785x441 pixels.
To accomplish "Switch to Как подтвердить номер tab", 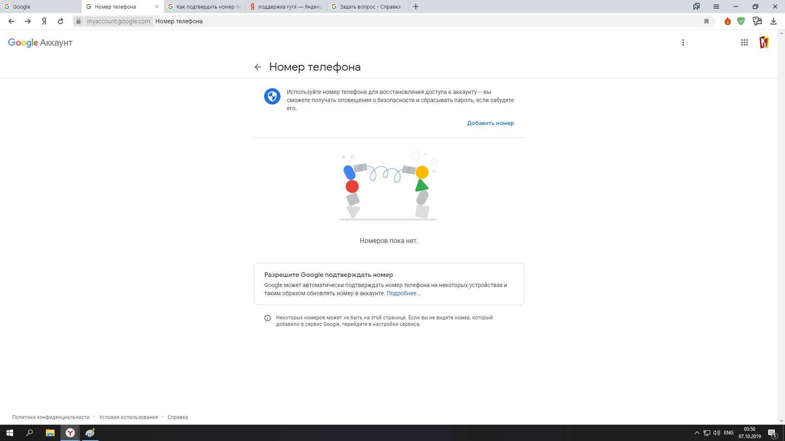I will pyautogui.click(x=204, y=7).
